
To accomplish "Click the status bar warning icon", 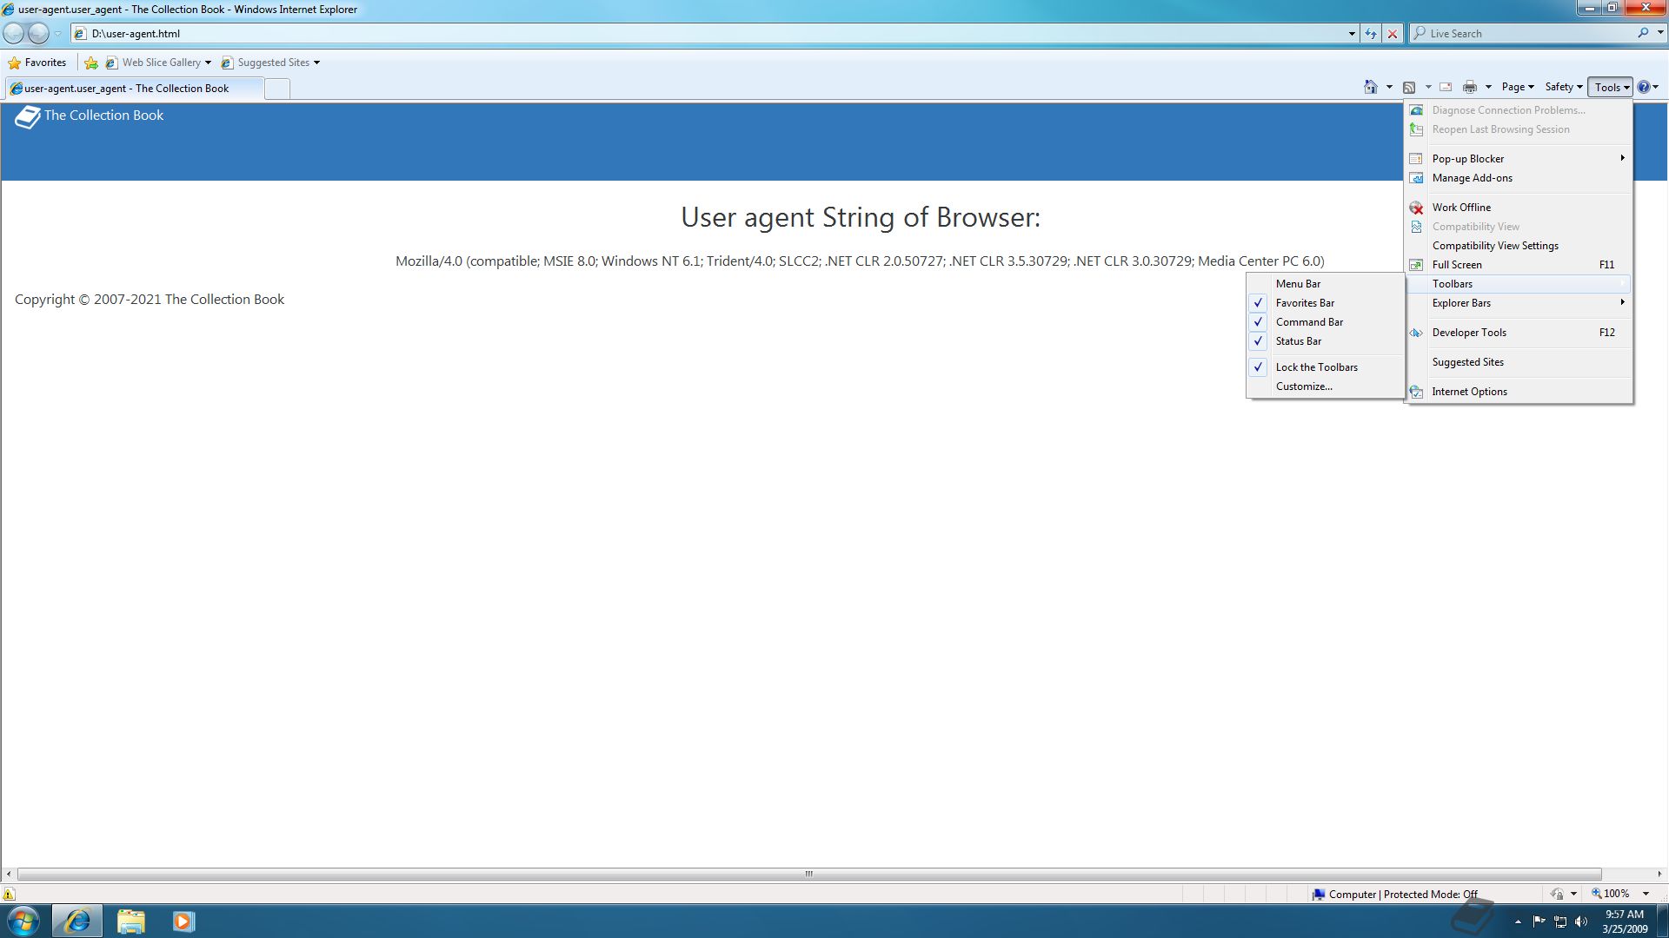I will 9,894.
